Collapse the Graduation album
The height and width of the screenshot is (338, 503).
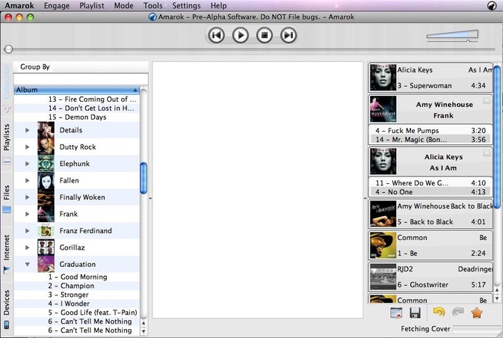coord(28,264)
